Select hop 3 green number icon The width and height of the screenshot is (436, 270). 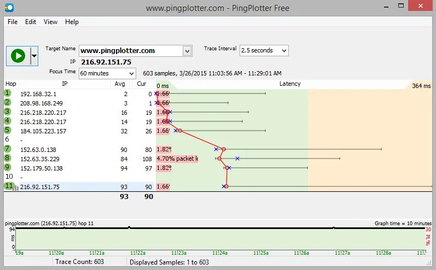click(8, 111)
